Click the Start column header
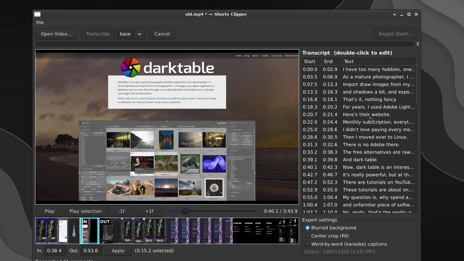Screen dimensions: 464x261 (312, 62)
